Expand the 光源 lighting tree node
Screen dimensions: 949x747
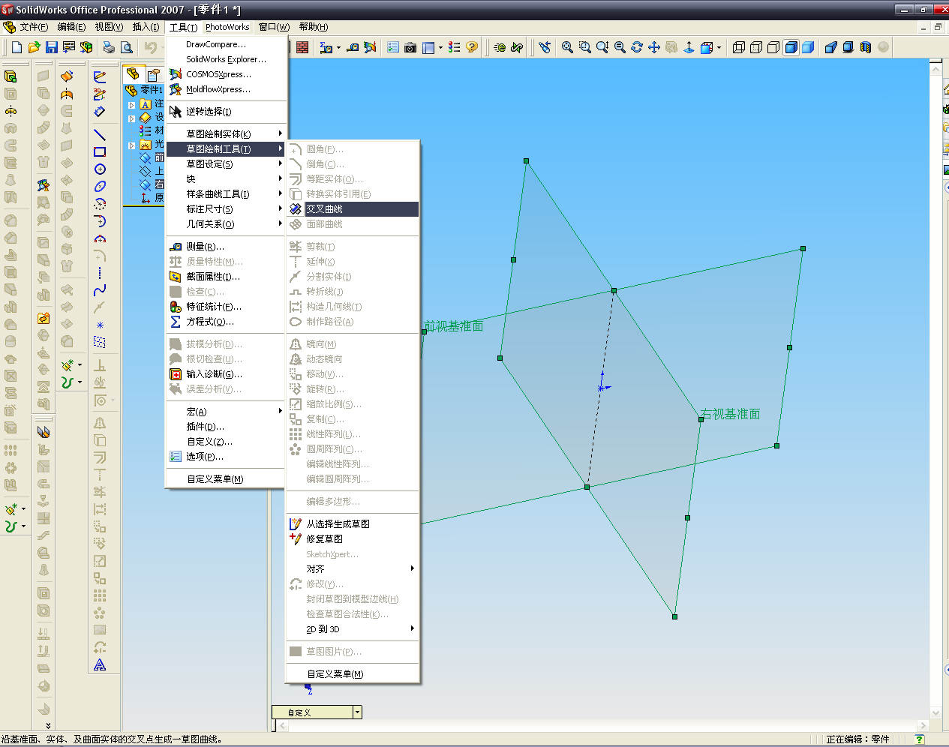[x=132, y=145]
